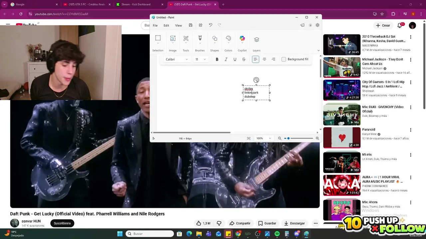Click the rotate handle above the text box

pyautogui.click(x=256, y=80)
